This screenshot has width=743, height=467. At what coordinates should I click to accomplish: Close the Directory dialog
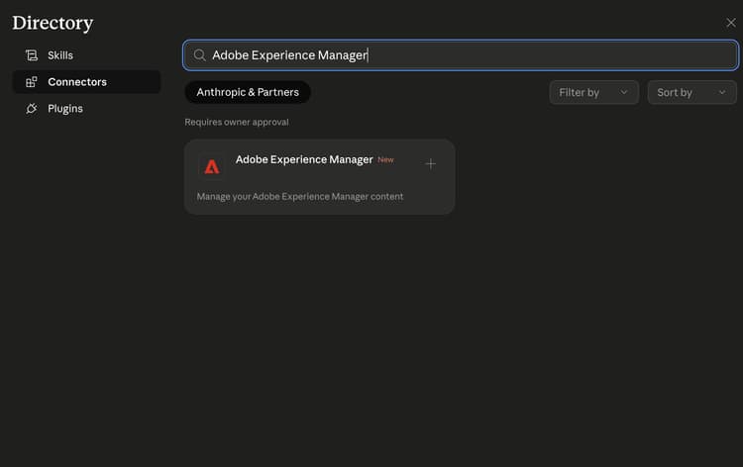tap(731, 23)
